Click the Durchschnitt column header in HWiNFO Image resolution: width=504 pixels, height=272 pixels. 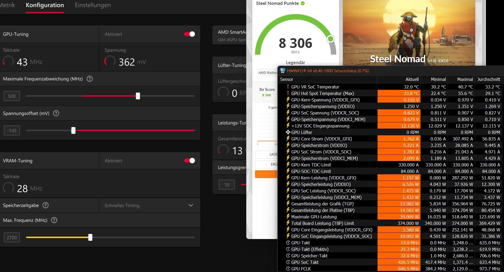click(488, 79)
